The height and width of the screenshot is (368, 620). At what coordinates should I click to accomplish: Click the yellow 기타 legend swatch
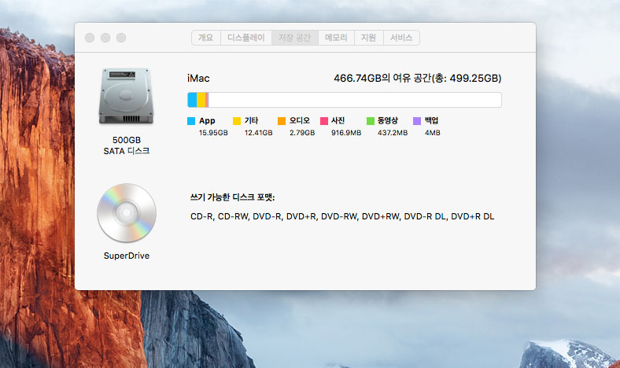click(237, 121)
